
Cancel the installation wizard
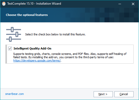coord(124,94)
